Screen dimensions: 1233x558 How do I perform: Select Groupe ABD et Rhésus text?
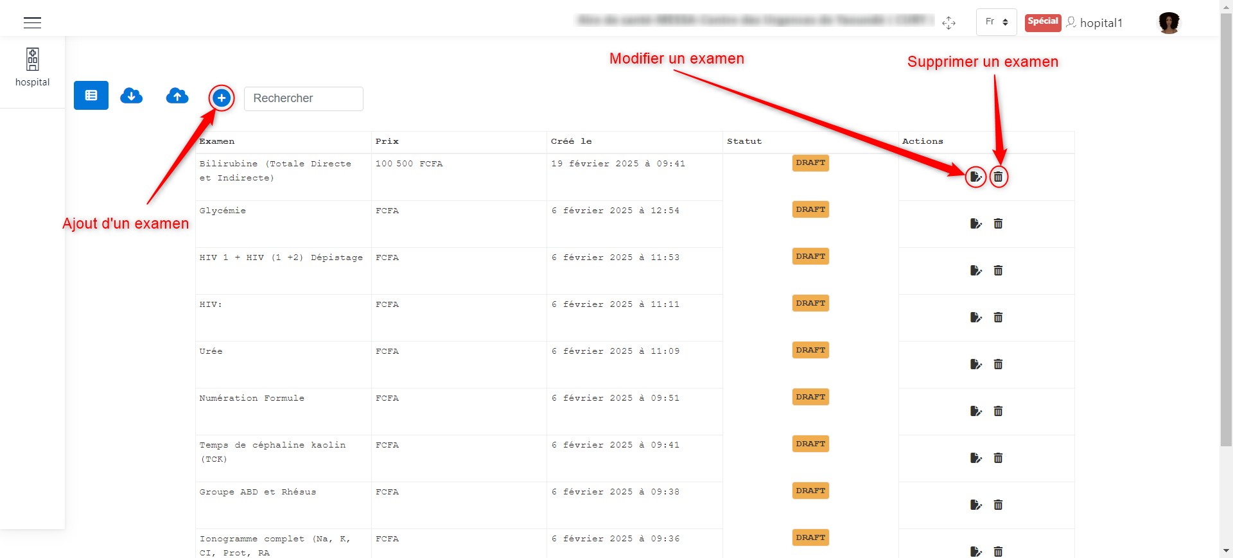click(258, 492)
